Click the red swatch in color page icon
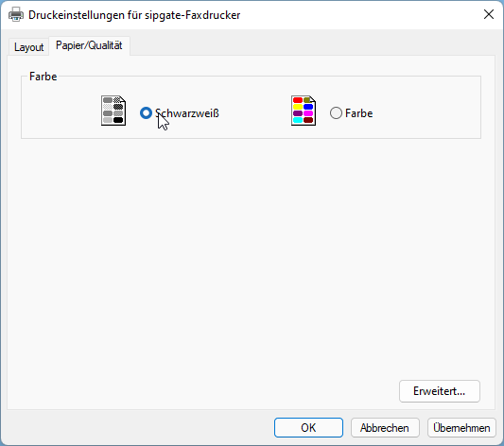 tap(298, 100)
